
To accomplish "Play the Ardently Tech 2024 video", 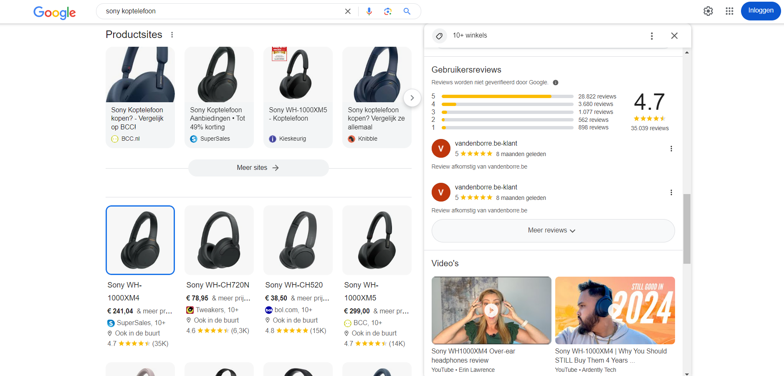I will (615, 310).
